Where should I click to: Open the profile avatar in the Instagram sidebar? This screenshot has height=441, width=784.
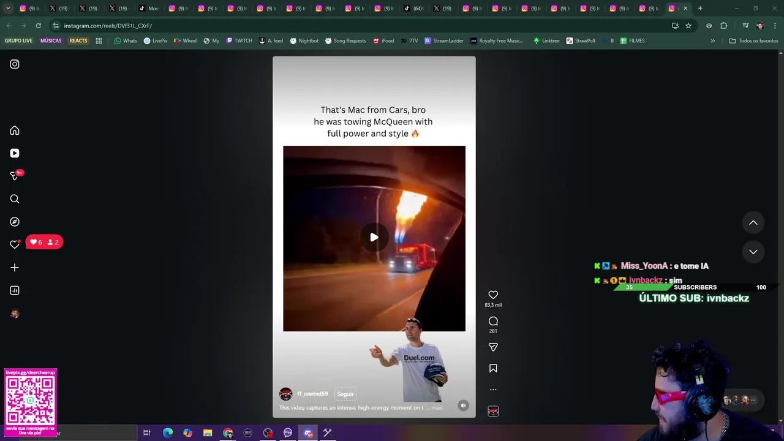pyautogui.click(x=15, y=314)
